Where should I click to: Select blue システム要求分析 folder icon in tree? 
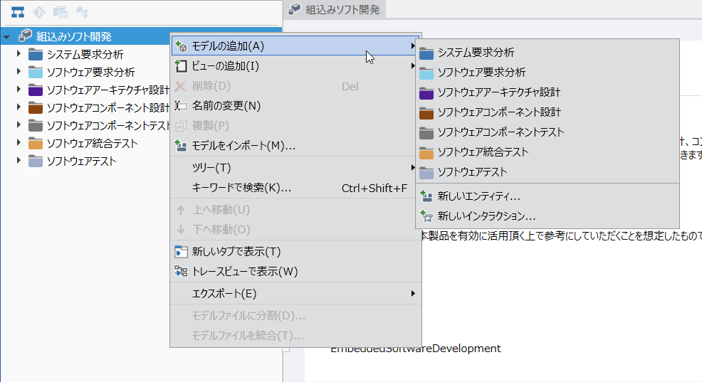[36, 55]
